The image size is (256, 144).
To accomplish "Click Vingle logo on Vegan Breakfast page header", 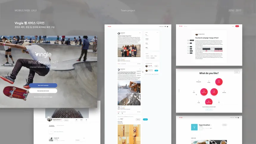I will tap(181, 118).
